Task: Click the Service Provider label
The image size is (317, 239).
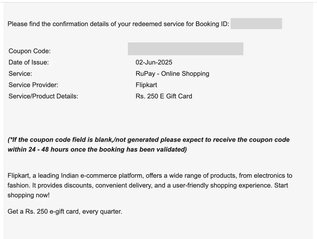Action: [33, 85]
